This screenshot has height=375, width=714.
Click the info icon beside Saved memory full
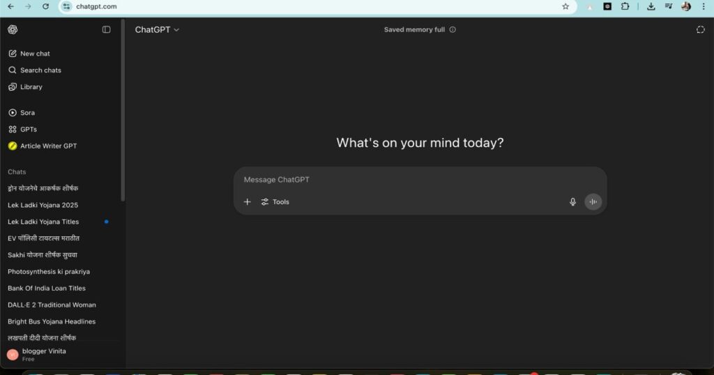[453, 29]
